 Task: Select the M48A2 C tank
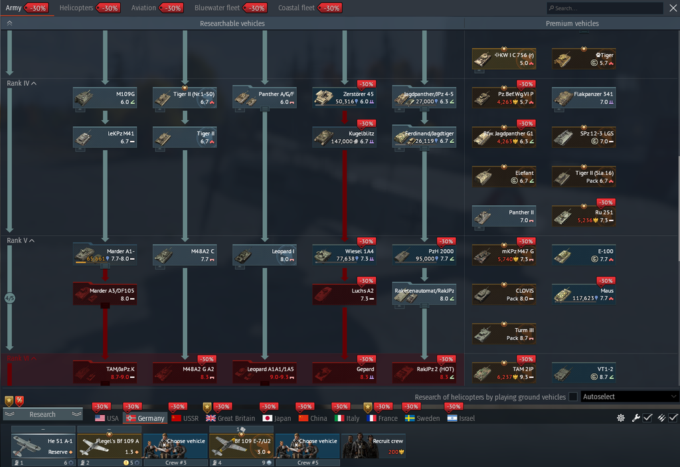pyautogui.click(x=185, y=255)
